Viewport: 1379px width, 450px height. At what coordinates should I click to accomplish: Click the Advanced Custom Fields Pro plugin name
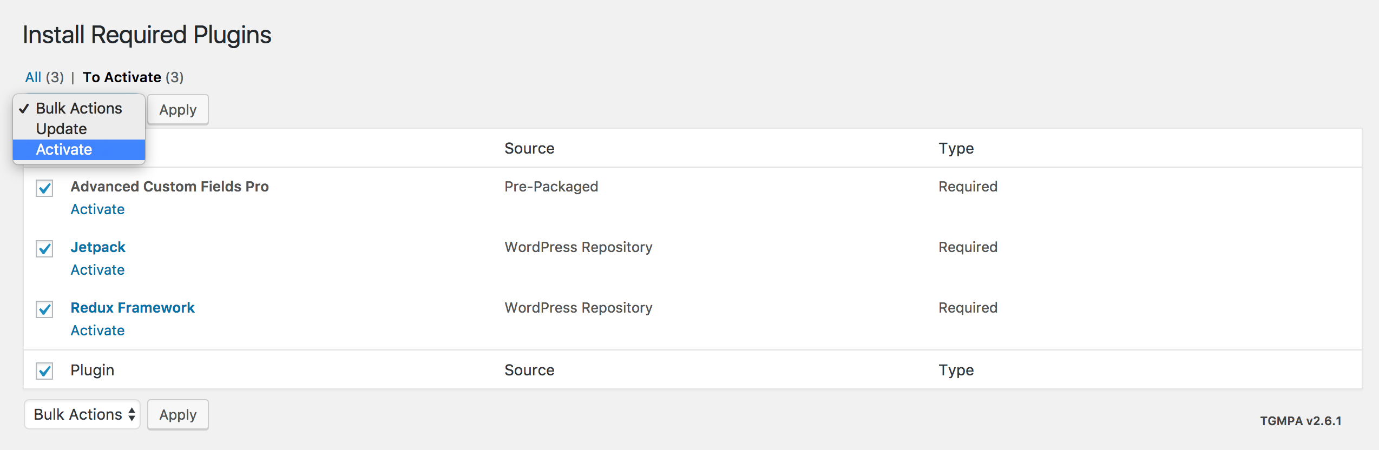[170, 187]
